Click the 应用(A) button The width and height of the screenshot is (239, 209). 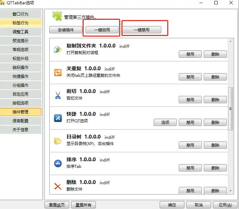pos(225,205)
